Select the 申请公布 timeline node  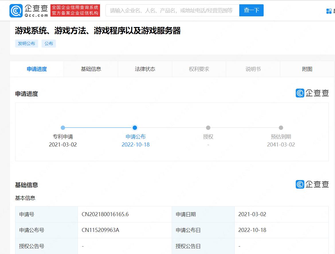pyautogui.click(x=135, y=128)
